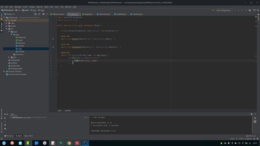Switch to Build tab in build panel
The height and width of the screenshot is (146, 260).
click(x=6, y=114)
